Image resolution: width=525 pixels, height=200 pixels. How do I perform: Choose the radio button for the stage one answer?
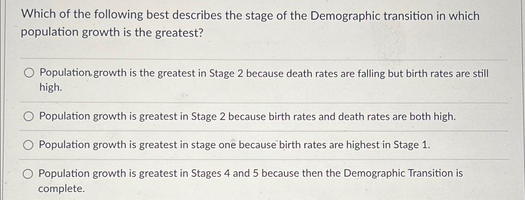pyautogui.click(x=28, y=145)
